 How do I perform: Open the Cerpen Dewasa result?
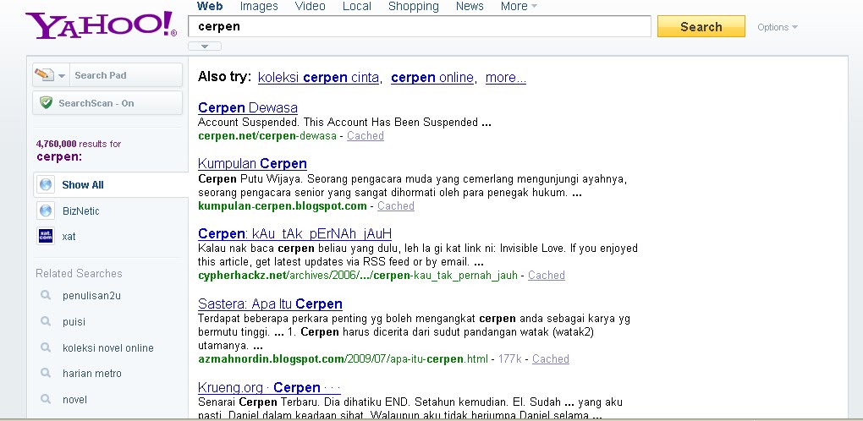(248, 107)
